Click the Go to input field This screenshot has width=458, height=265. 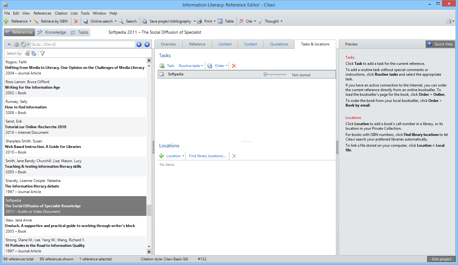pyautogui.click(x=83, y=44)
